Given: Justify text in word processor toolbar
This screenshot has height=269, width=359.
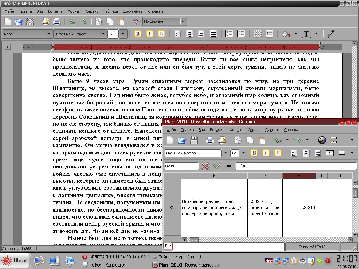Looking at the screenshot, I should 213,34.
